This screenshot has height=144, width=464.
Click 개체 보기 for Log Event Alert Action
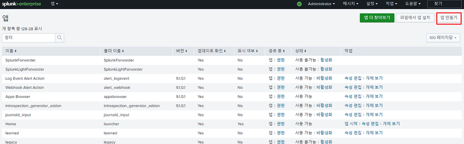click(x=374, y=78)
